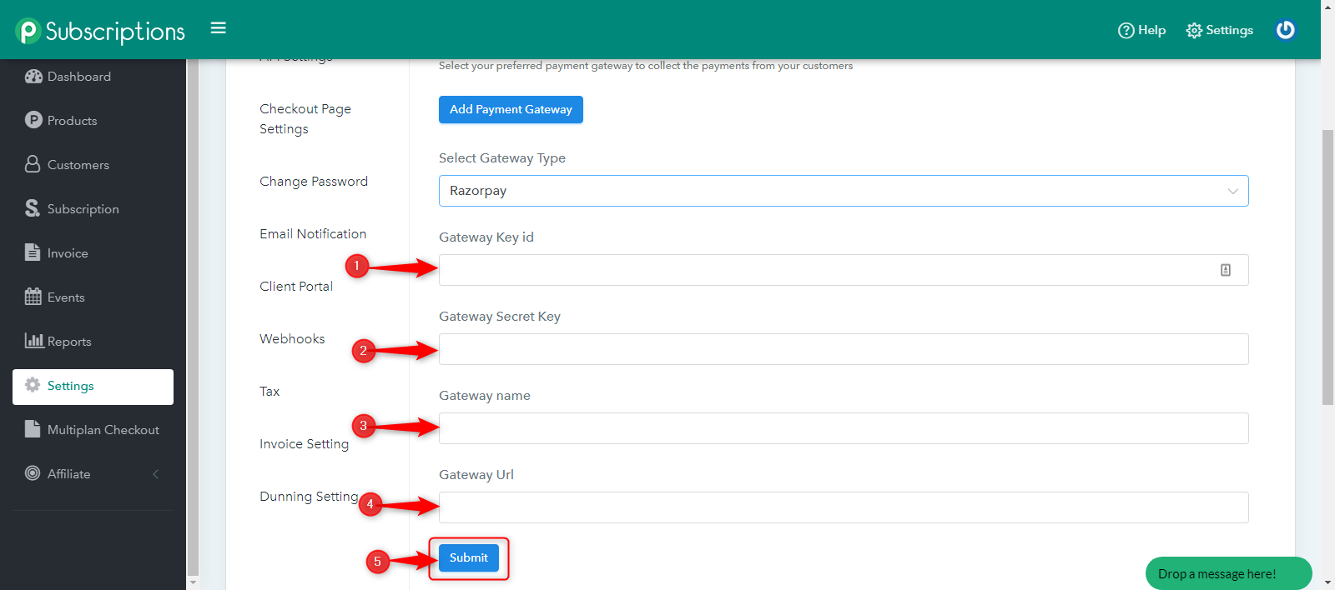This screenshot has width=1335, height=590.
Task: Click the Invoice document icon
Action: (x=33, y=252)
